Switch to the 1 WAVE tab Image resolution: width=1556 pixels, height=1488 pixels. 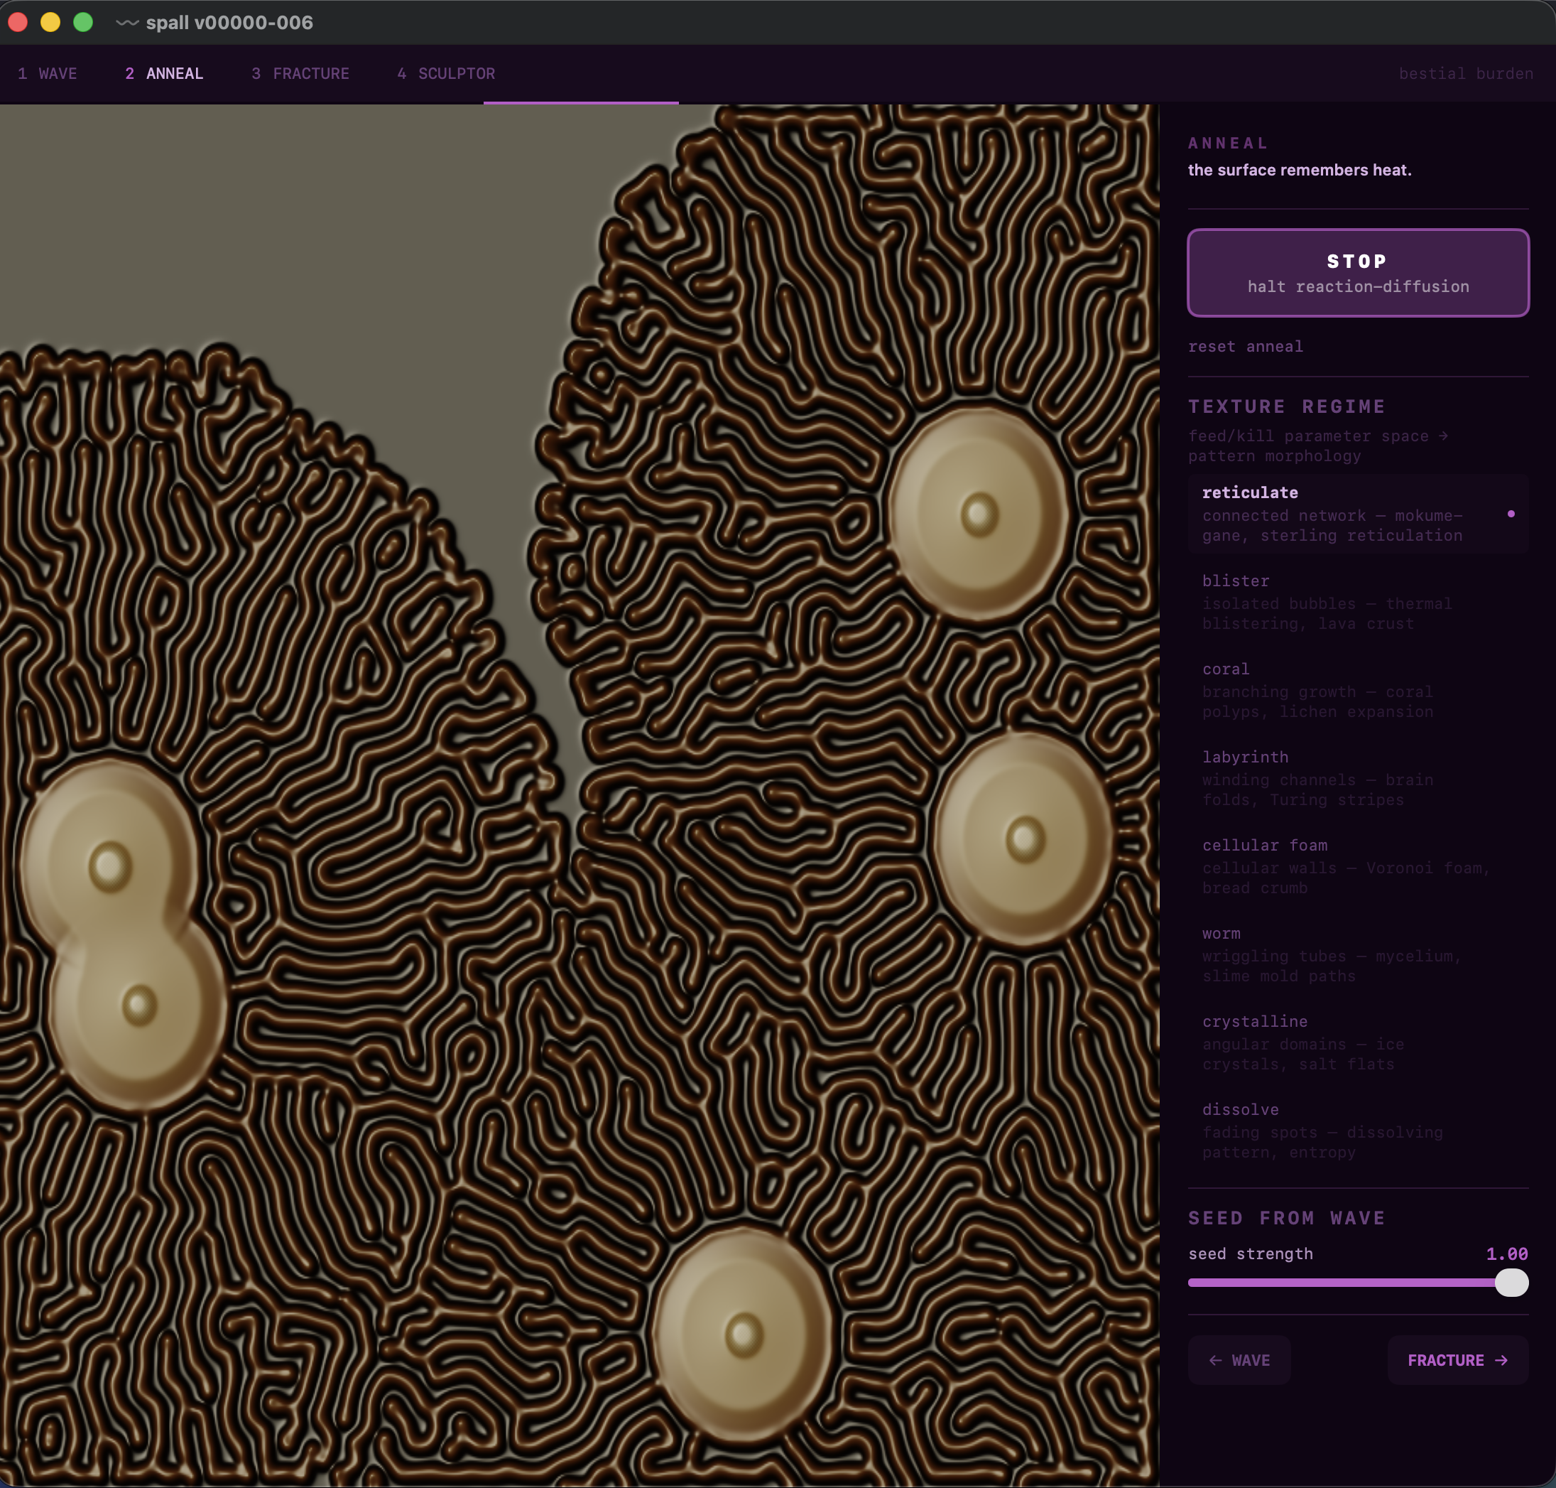[x=47, y=73]
